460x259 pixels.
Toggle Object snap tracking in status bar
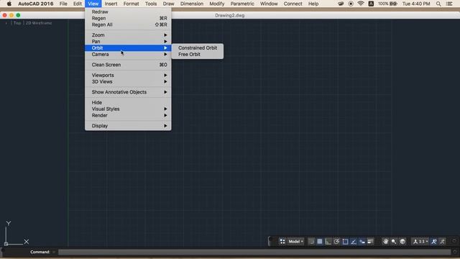(354, 242)
